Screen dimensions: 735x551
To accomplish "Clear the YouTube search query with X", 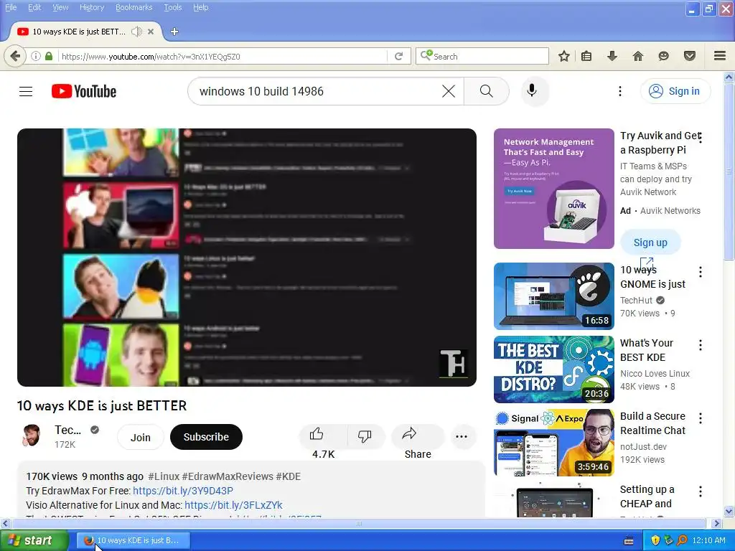I will [x=449, y=91].
